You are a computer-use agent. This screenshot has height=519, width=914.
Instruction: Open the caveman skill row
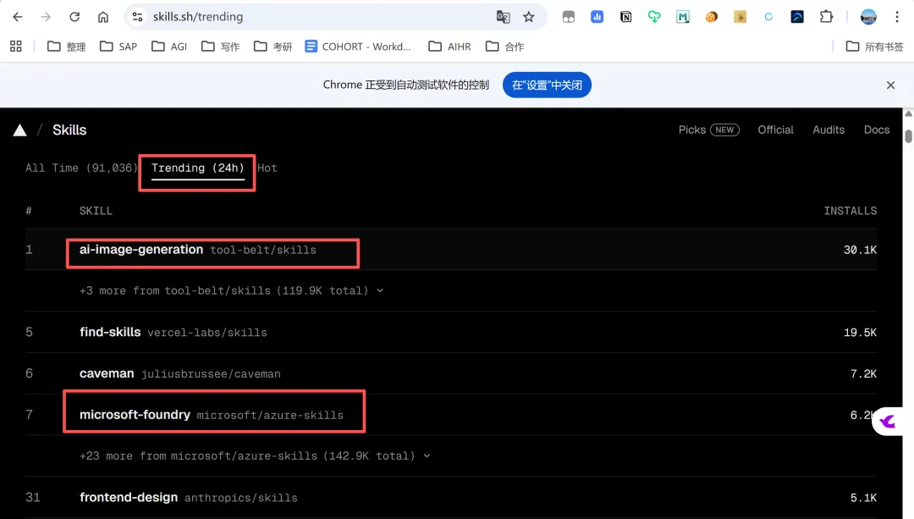click(x=451, y=373)
